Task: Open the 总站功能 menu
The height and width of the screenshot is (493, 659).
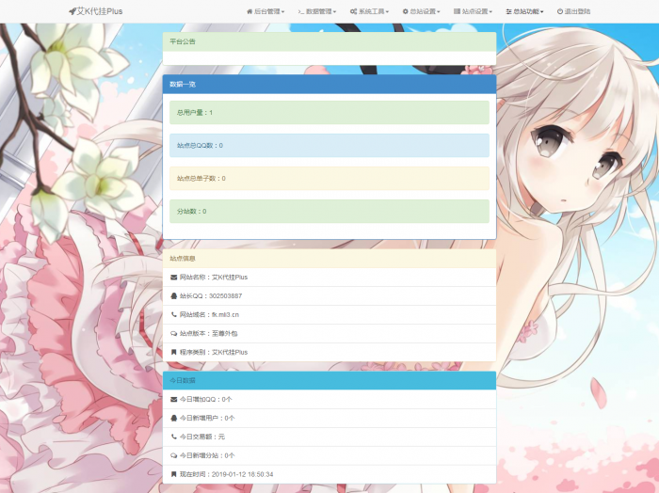Action: 526,11
